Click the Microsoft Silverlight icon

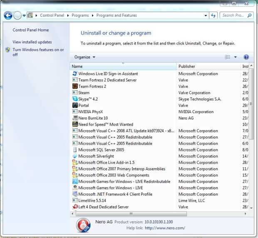coord(75,156)
